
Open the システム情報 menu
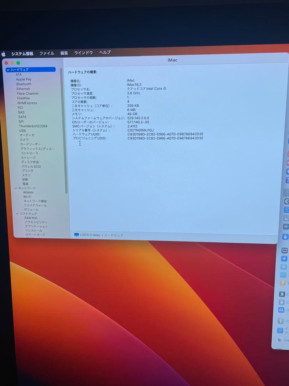[x=23, y=53]
